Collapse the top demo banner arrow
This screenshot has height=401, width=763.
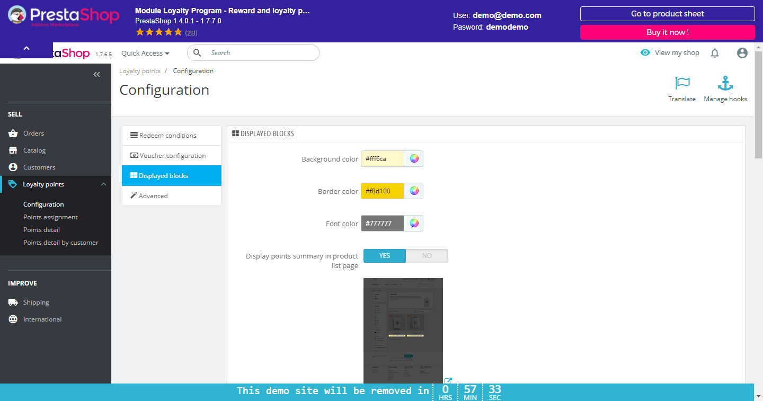click(x=26, y=49)
